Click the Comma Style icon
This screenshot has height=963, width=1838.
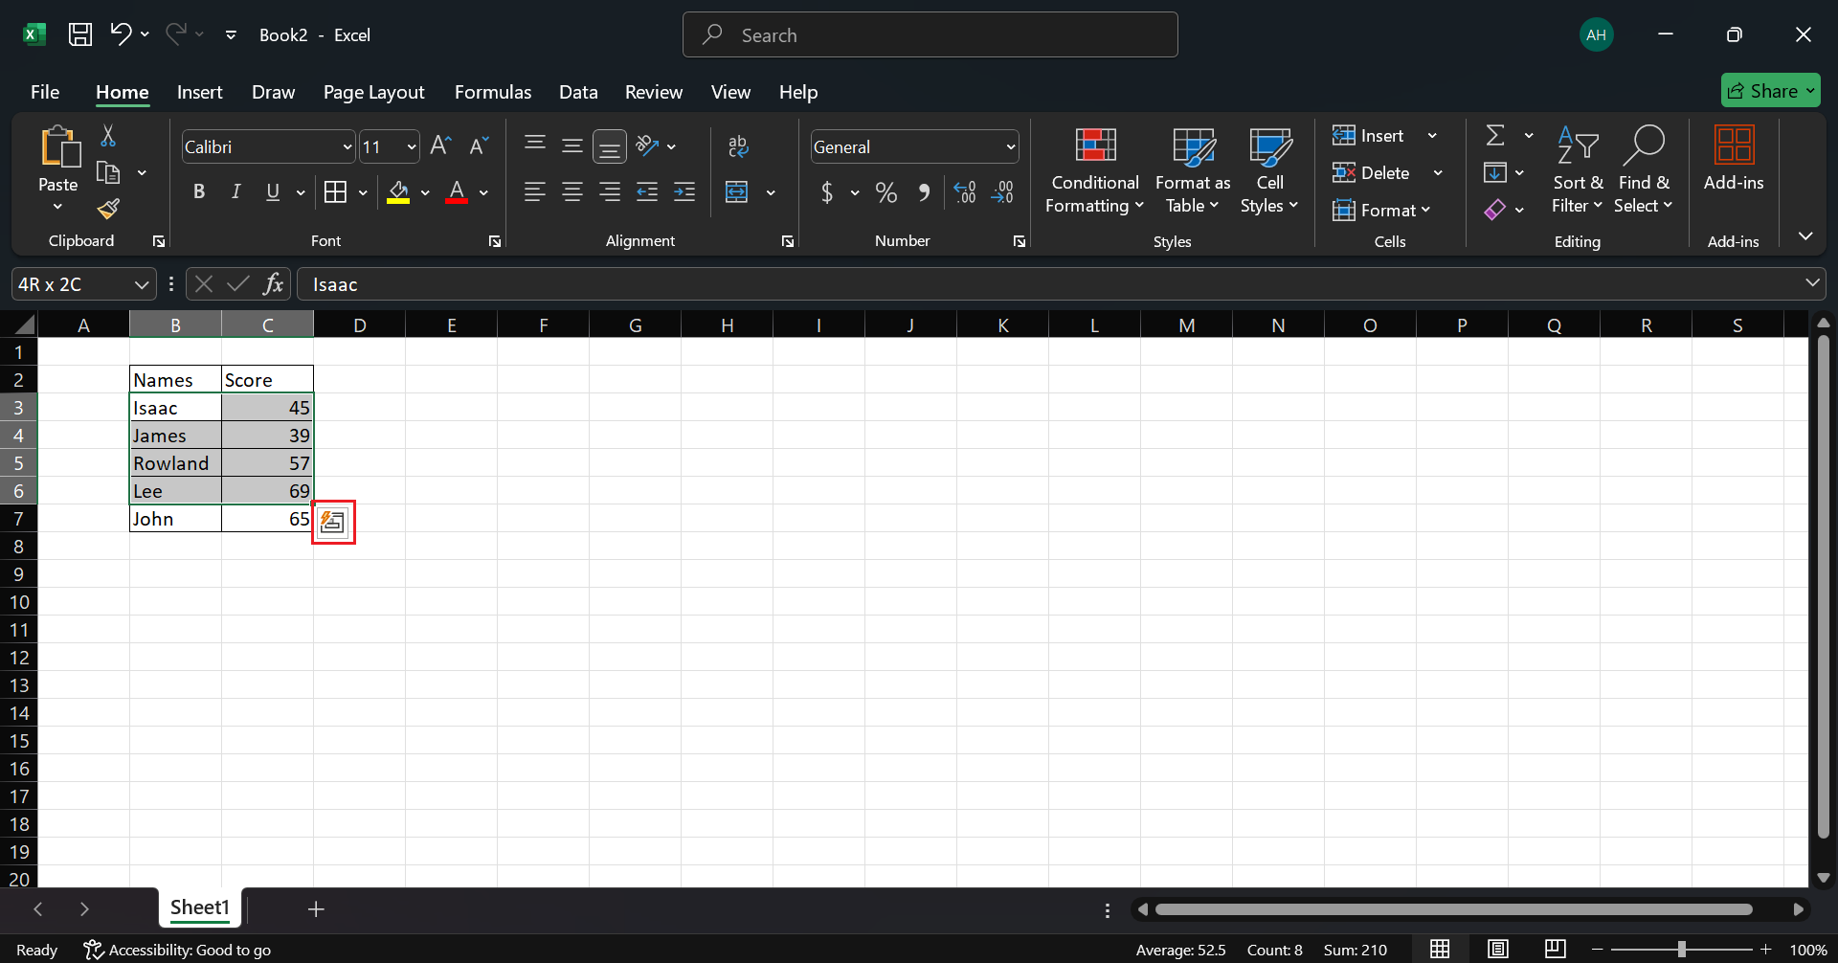[924, 192]
